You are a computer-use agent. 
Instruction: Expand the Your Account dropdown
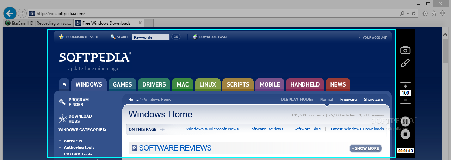pos(373,37)
